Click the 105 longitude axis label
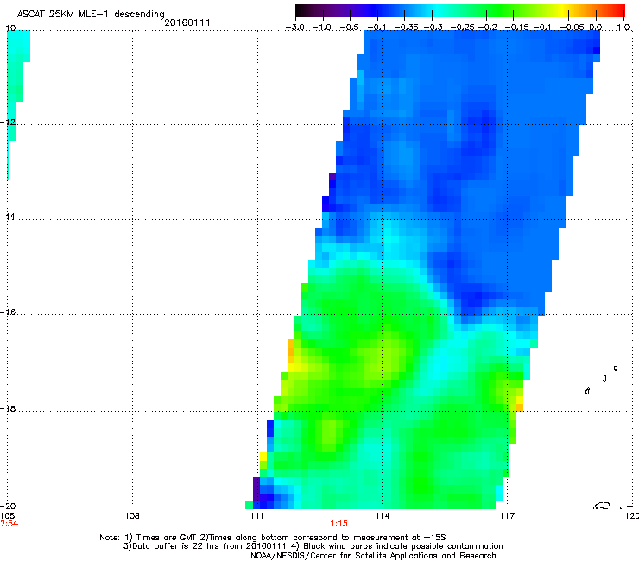The image size is (639, 561). pos(7,516)
